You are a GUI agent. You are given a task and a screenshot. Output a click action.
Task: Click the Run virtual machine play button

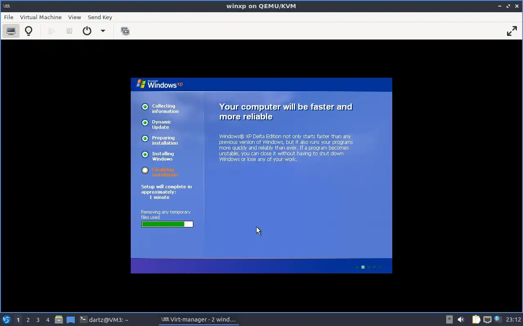click(51, 31)
